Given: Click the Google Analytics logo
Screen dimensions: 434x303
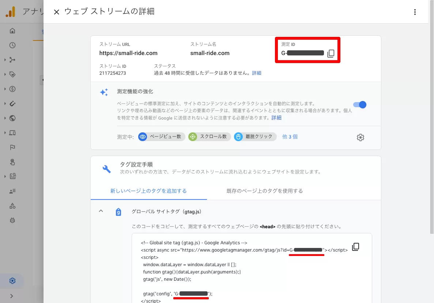Looking at the screenshot, I should (10, 11).
